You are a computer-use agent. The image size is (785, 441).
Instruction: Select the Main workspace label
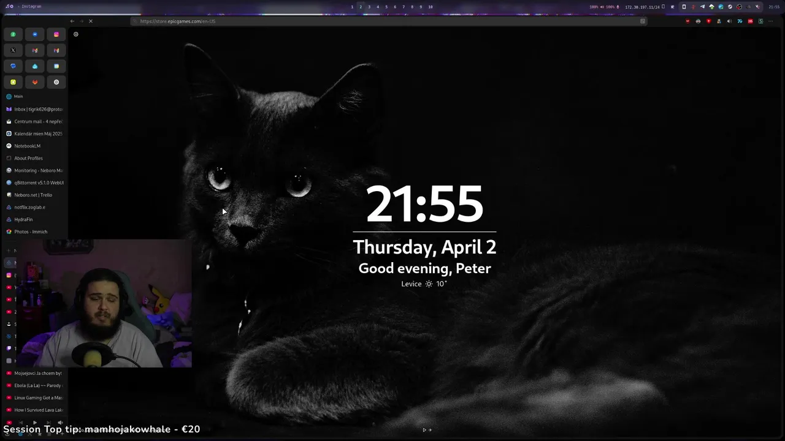pos(18,96)
